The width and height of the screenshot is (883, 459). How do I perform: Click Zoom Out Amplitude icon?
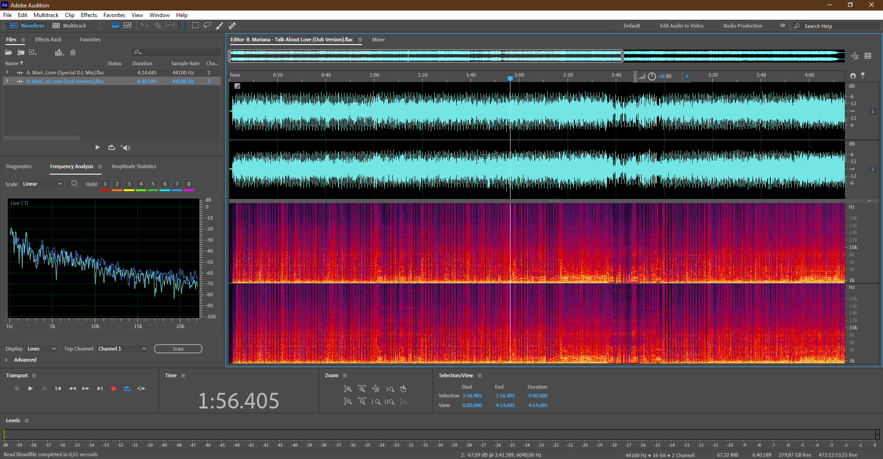point(348,402)
